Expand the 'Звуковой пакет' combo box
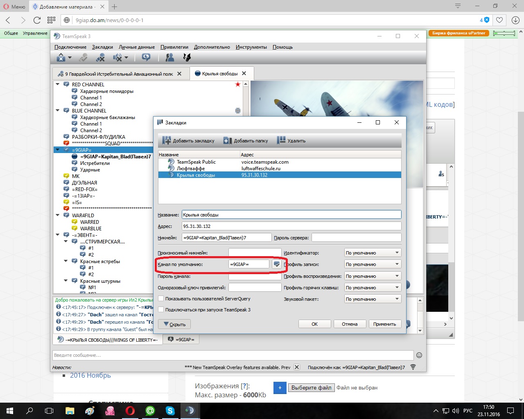 372,299
